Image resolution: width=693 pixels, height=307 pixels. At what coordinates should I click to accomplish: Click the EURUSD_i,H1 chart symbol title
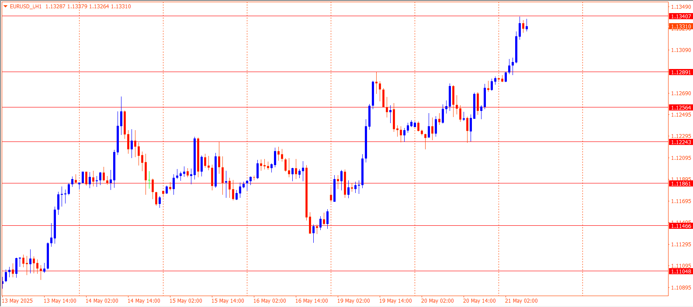[x=26, y=7]
